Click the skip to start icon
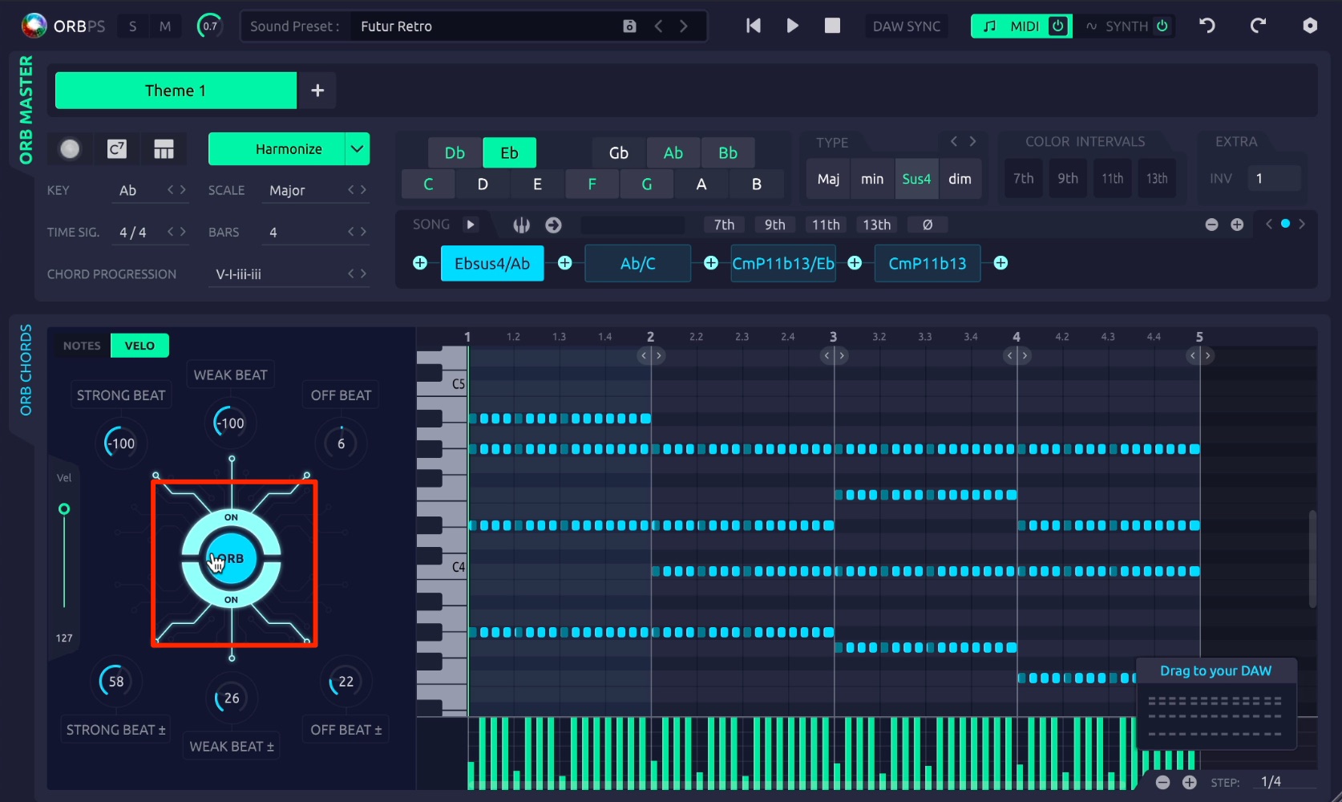Screen dimensions: 1342x802 coord(753,26)
